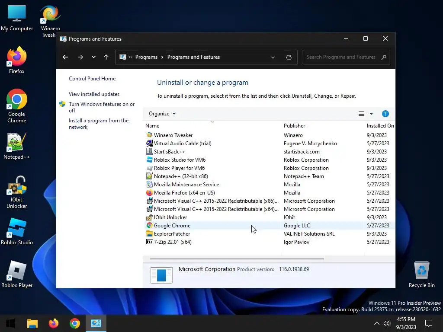The height and width of the screenshot is (332, 443).
Task: Click the VALINET Solutions SRL publisher cell
Action: point(309,234)
